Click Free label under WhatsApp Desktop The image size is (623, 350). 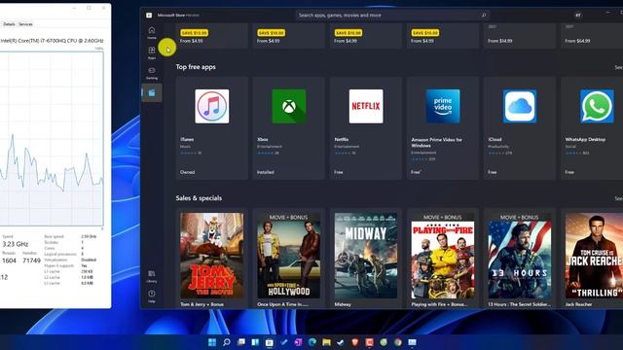pyautogui.click(x=569, y=172)
